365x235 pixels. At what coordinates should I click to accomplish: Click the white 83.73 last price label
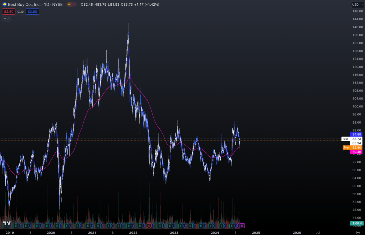point(357,139)
